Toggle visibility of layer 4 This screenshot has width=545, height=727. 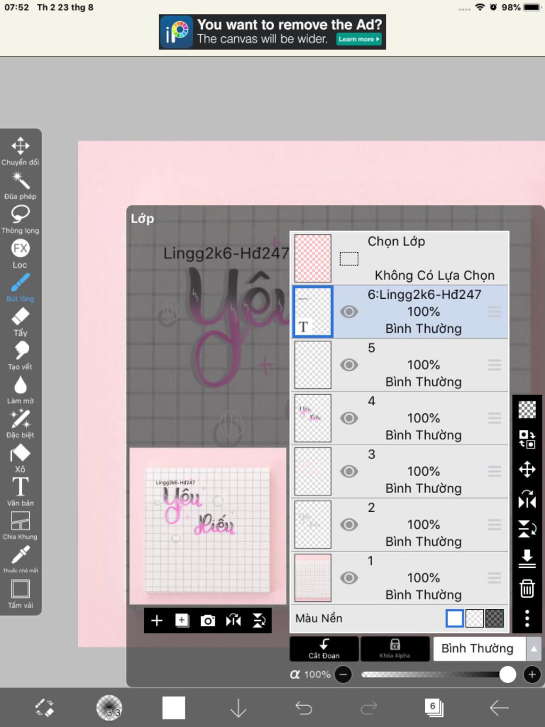tap(349, 418)
